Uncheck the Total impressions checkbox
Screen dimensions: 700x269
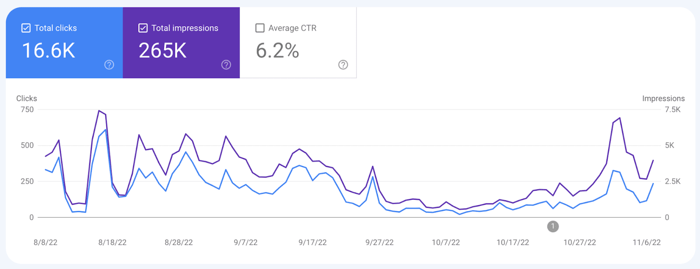point(143,28)
